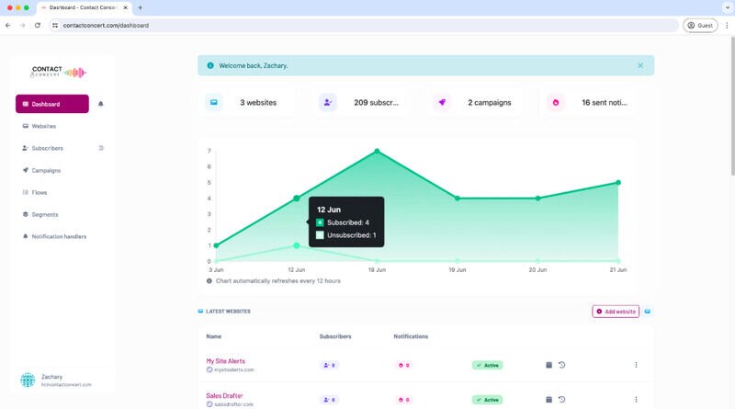
Task: Dismiss the Welcome back alert
Action: coord(640,65)
